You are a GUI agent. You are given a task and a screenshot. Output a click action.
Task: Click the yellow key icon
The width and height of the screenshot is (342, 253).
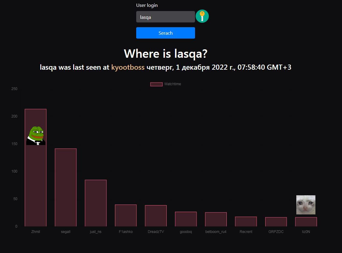202,16
